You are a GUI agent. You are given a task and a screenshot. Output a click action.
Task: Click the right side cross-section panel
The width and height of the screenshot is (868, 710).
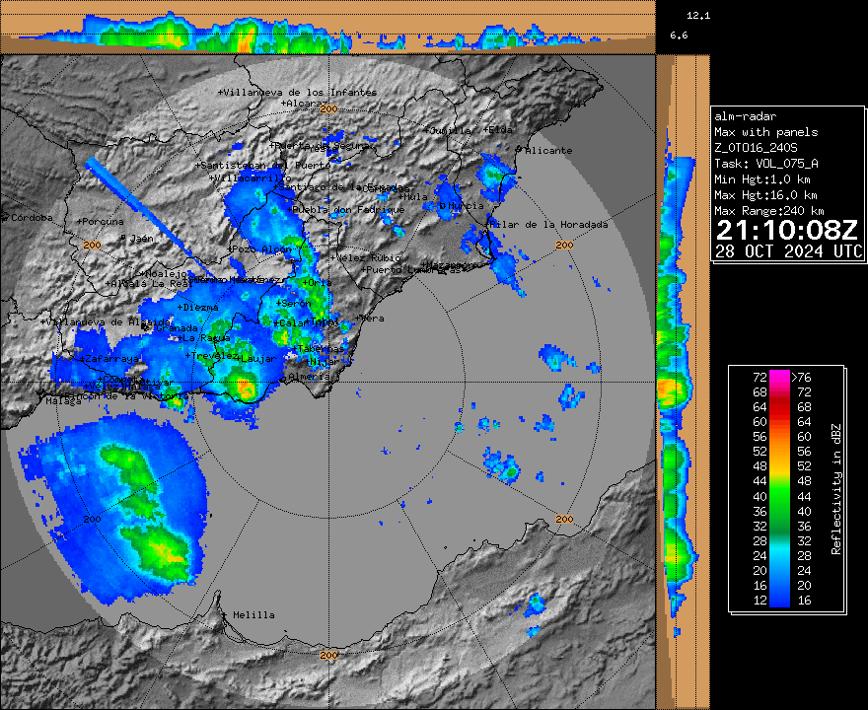click(682, 375)
